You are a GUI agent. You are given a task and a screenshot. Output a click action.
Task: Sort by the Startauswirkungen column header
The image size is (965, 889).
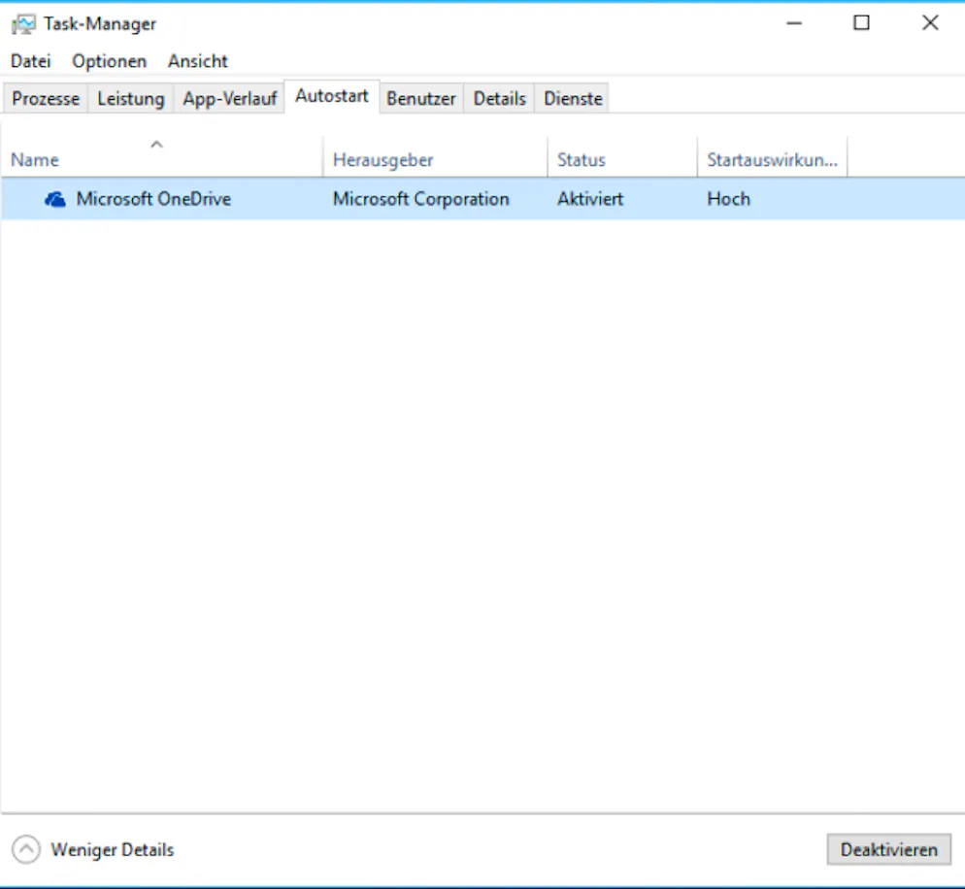[773, 157]
